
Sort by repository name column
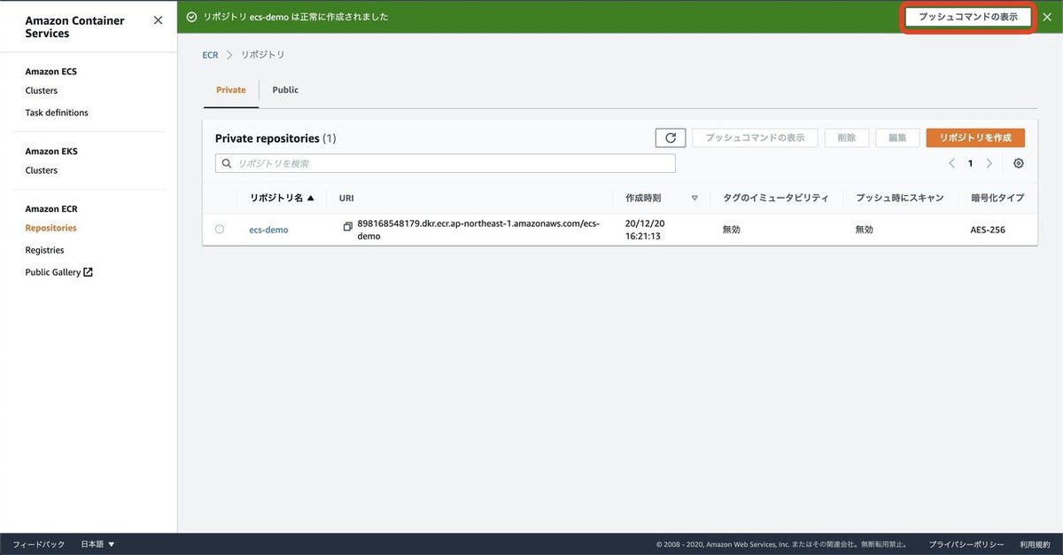pyautogui.click(x=283, y=198)
